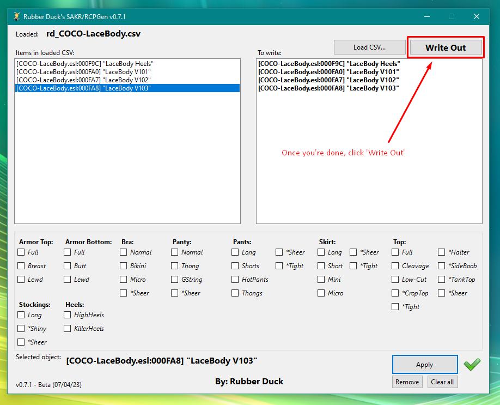
Task: Check Stockings *Shiny option
Action: click(x=21, y=328)
